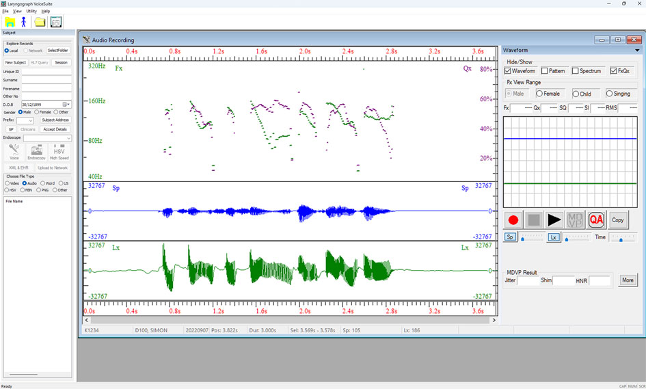This screenshot has width=646, height=389.
Task: Click the Audio Recording window title icon
Action: click(86, 40)
